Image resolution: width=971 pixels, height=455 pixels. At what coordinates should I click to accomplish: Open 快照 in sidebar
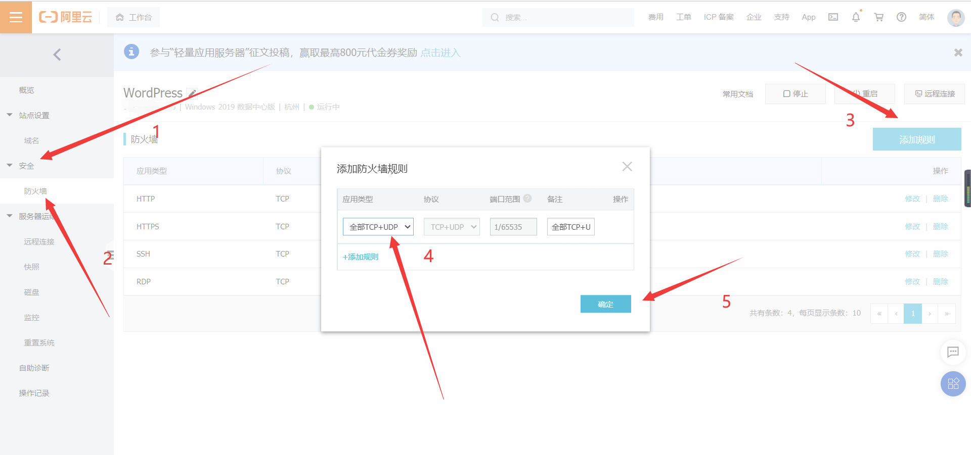31,267
